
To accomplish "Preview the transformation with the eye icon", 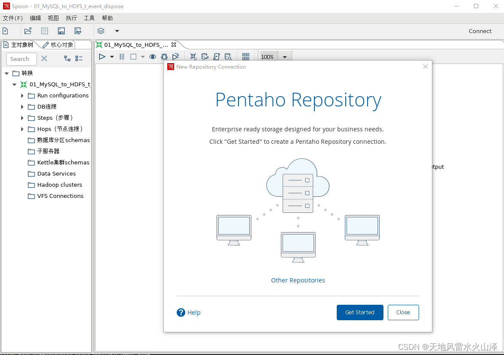I will [153, 57].
